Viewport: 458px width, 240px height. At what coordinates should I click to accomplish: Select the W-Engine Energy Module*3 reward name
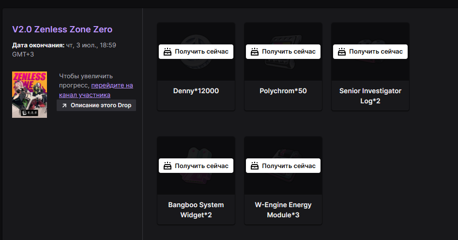(283, 210)
